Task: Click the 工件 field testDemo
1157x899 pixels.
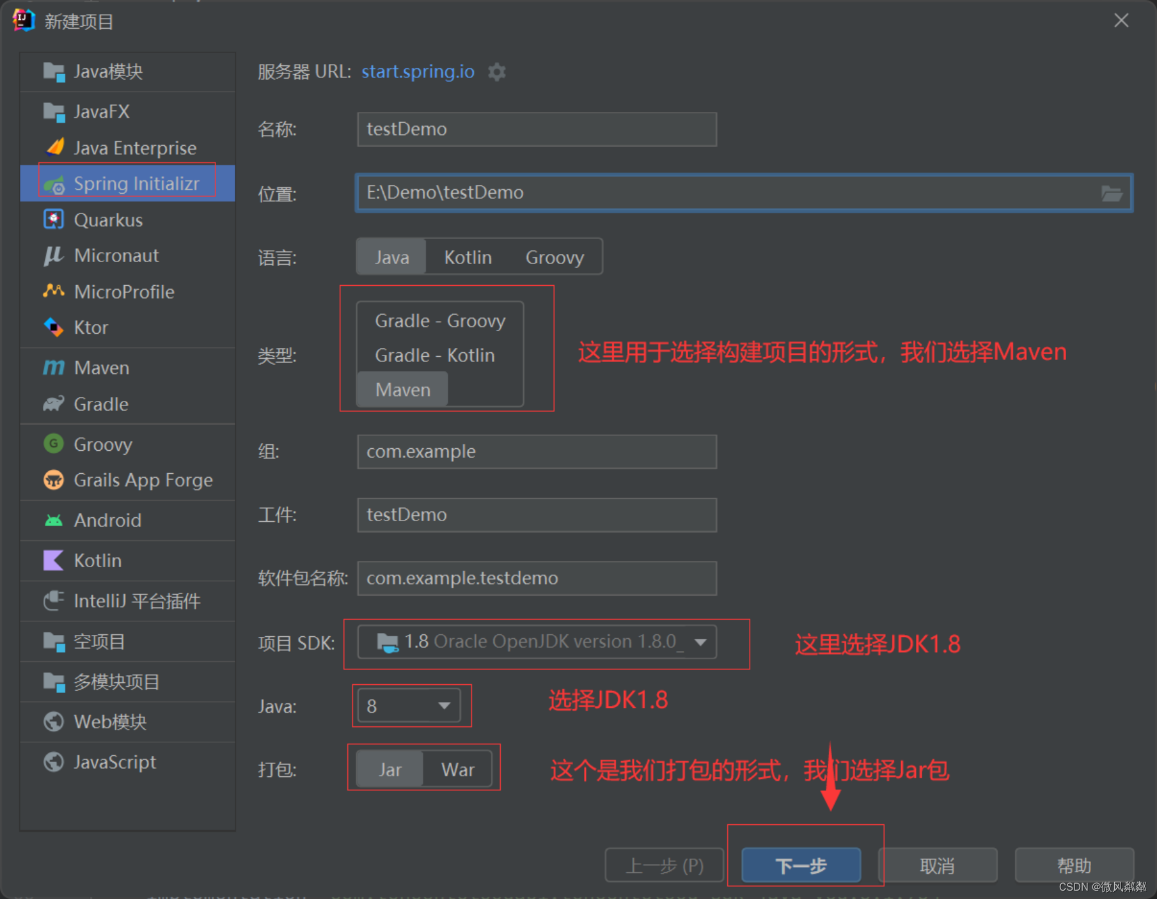Action: [537, 515]
